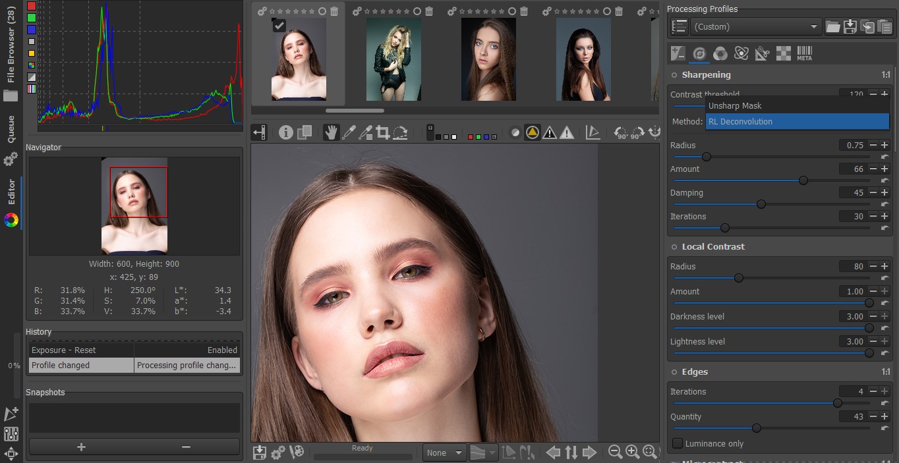Switch to the Exposure tab icon

[x=678, y=53]
